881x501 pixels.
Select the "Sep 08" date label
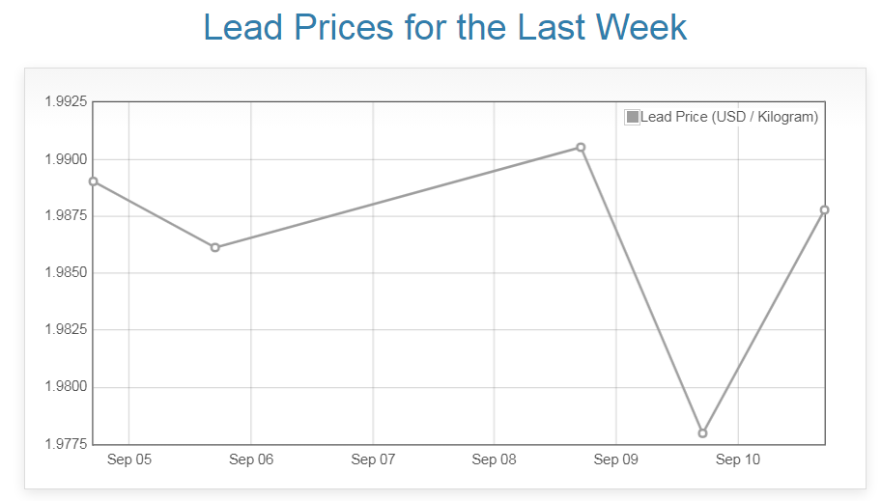[495, 459]
